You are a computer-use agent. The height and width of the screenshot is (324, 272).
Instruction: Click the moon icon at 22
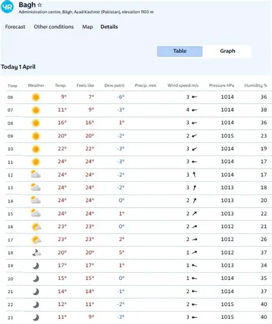[x=36, y=305]
